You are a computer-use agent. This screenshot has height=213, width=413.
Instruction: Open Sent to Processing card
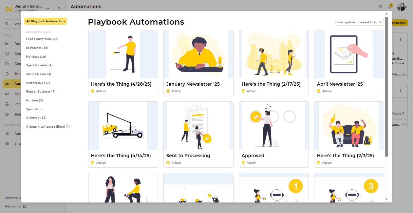click(198, 135)
